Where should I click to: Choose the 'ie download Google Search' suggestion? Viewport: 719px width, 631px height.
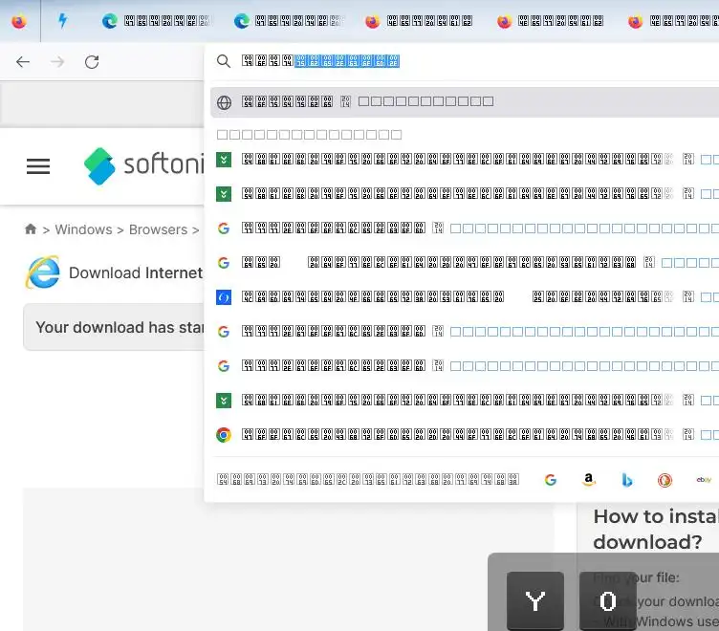(x=465, y=263)
